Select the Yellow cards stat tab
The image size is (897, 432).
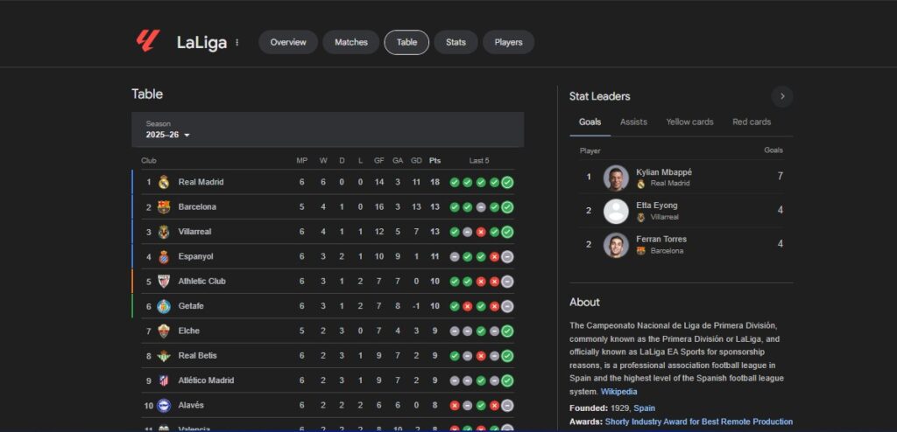click(689, 122)
